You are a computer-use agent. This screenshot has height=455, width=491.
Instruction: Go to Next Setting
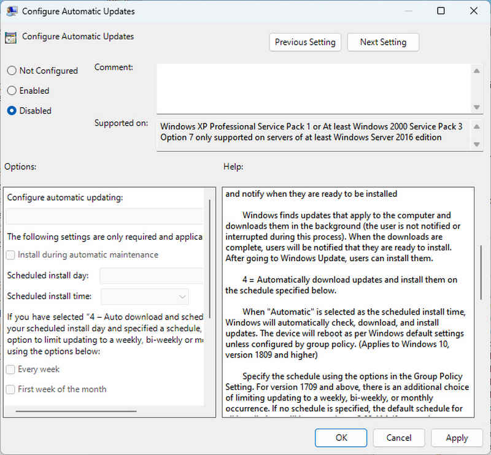tap(383, 42)
